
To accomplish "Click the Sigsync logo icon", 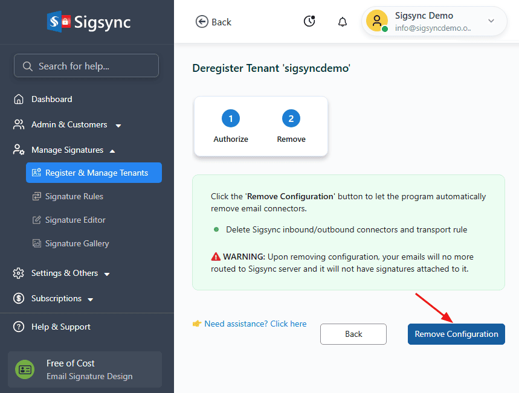I will point(59,22).
